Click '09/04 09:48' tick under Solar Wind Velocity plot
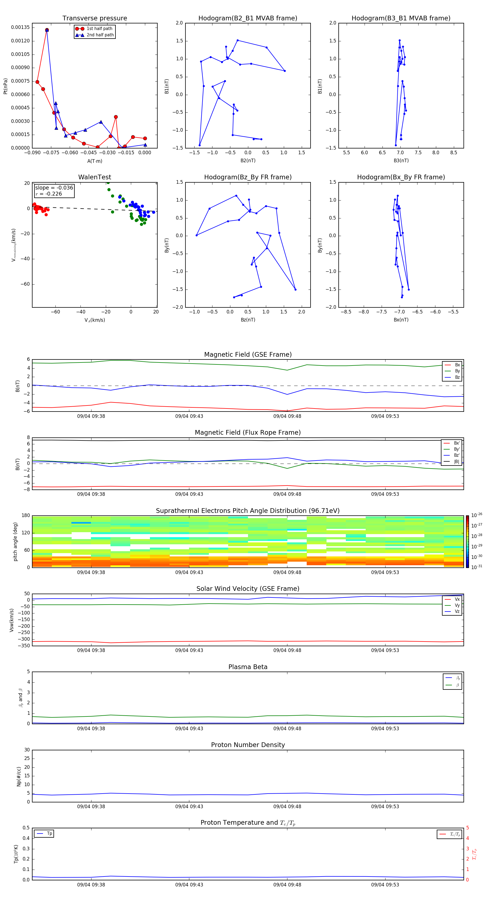Viewport: 496px width, 909px height. coord(287,650)
